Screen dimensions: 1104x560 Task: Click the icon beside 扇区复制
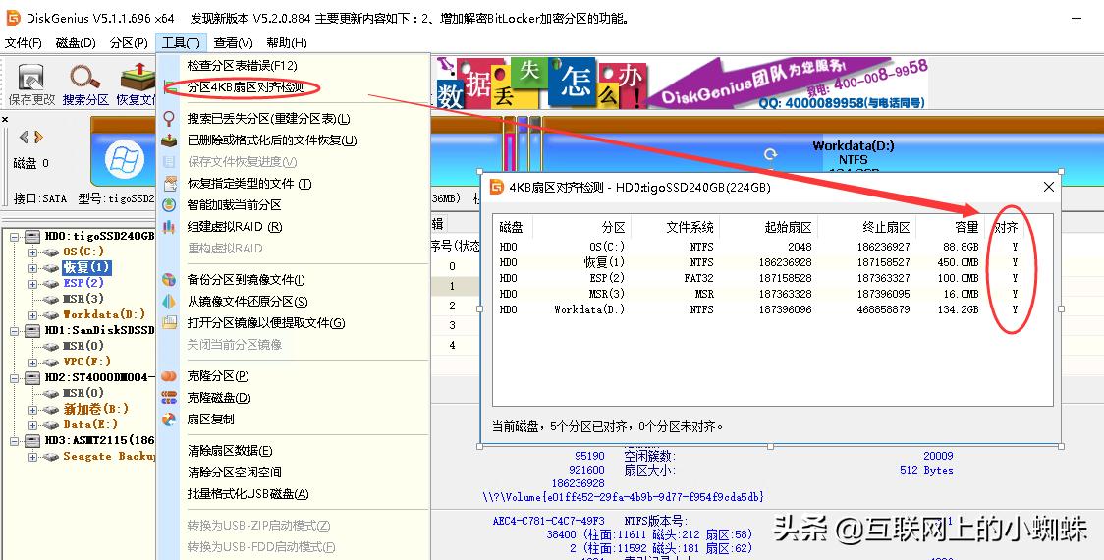169,420
